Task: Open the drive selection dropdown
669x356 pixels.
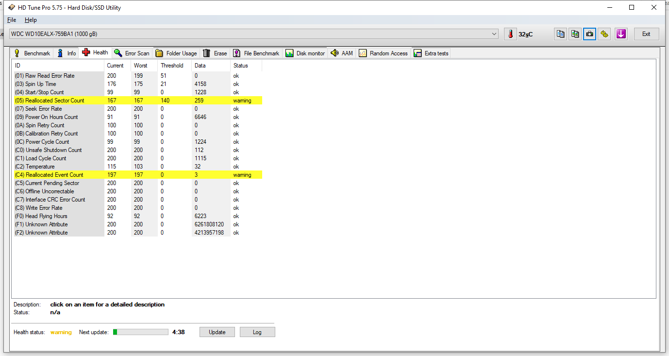Action: pos(254,34)
